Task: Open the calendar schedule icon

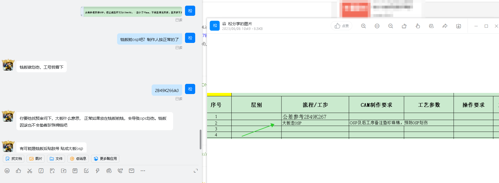Action: [x=75, y=171]
